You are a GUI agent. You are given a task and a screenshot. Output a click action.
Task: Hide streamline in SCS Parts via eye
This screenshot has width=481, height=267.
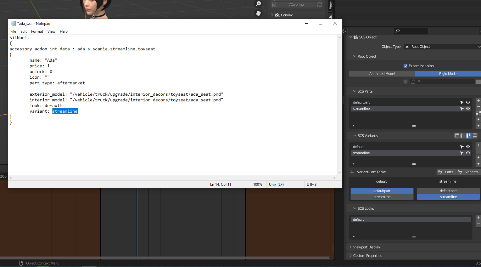coord(468,109)
